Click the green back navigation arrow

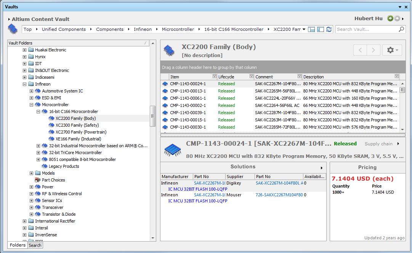coord(390,19)
